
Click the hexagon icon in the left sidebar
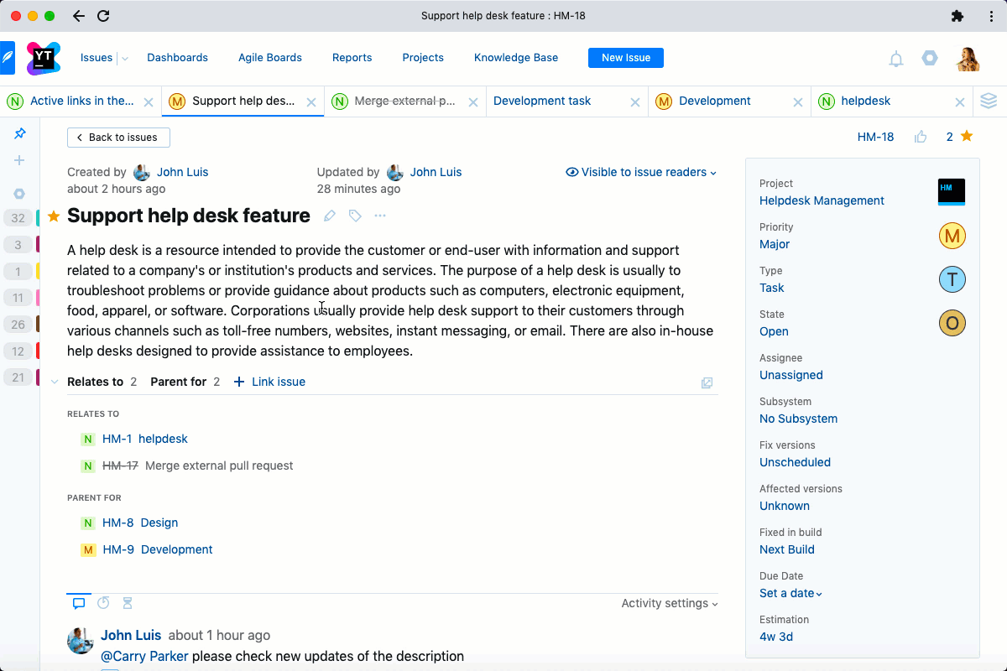click(x=20, y=194)
